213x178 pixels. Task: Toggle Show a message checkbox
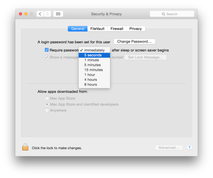tap(47, 57)
